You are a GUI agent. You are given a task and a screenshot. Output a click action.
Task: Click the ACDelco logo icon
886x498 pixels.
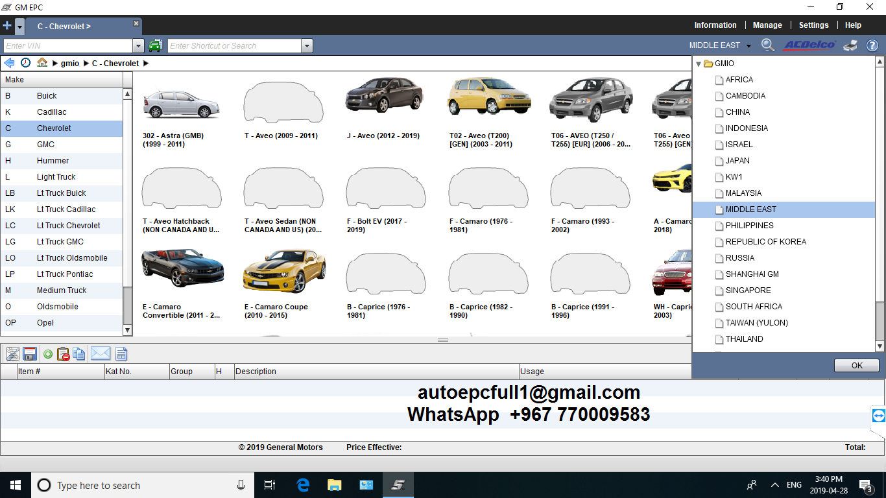point(809,45)
